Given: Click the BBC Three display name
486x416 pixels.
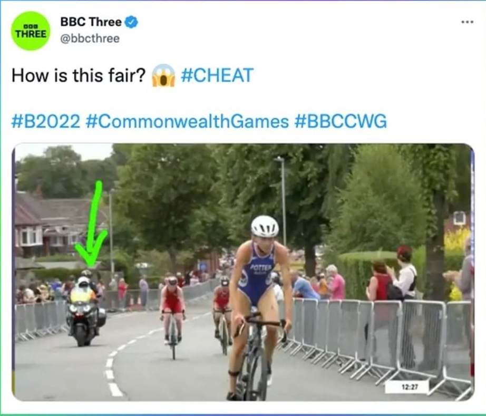Looking at the screenshot, I should [91, 22].
